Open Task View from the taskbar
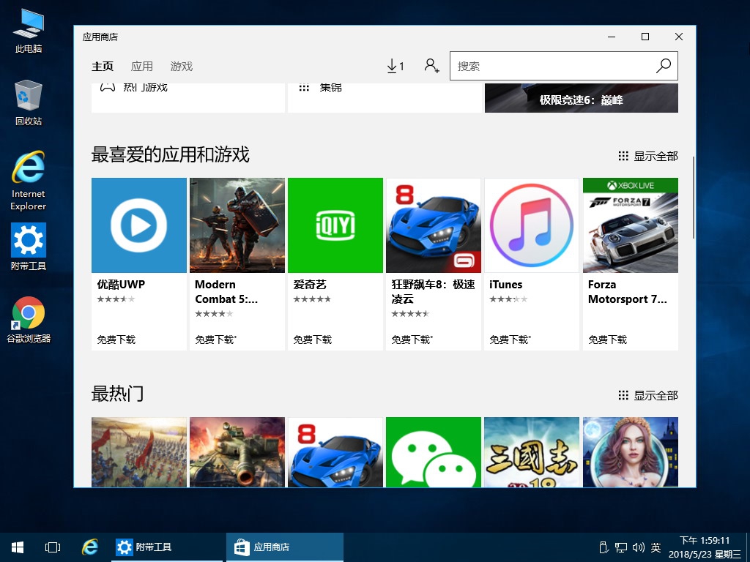The image size is (750, 562). pos(53,547)
